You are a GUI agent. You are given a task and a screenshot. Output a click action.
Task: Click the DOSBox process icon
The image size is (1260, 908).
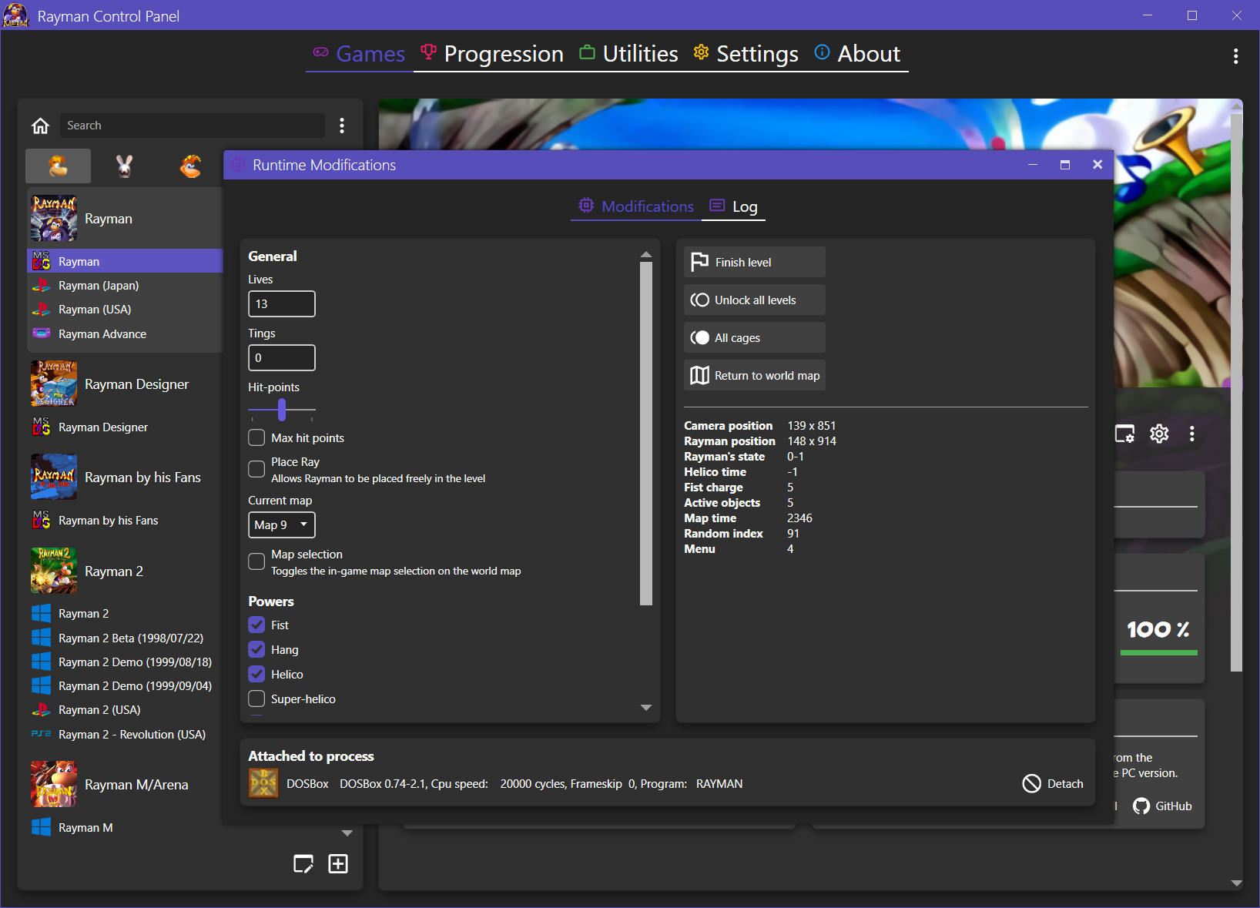click(x=263, y=783)
